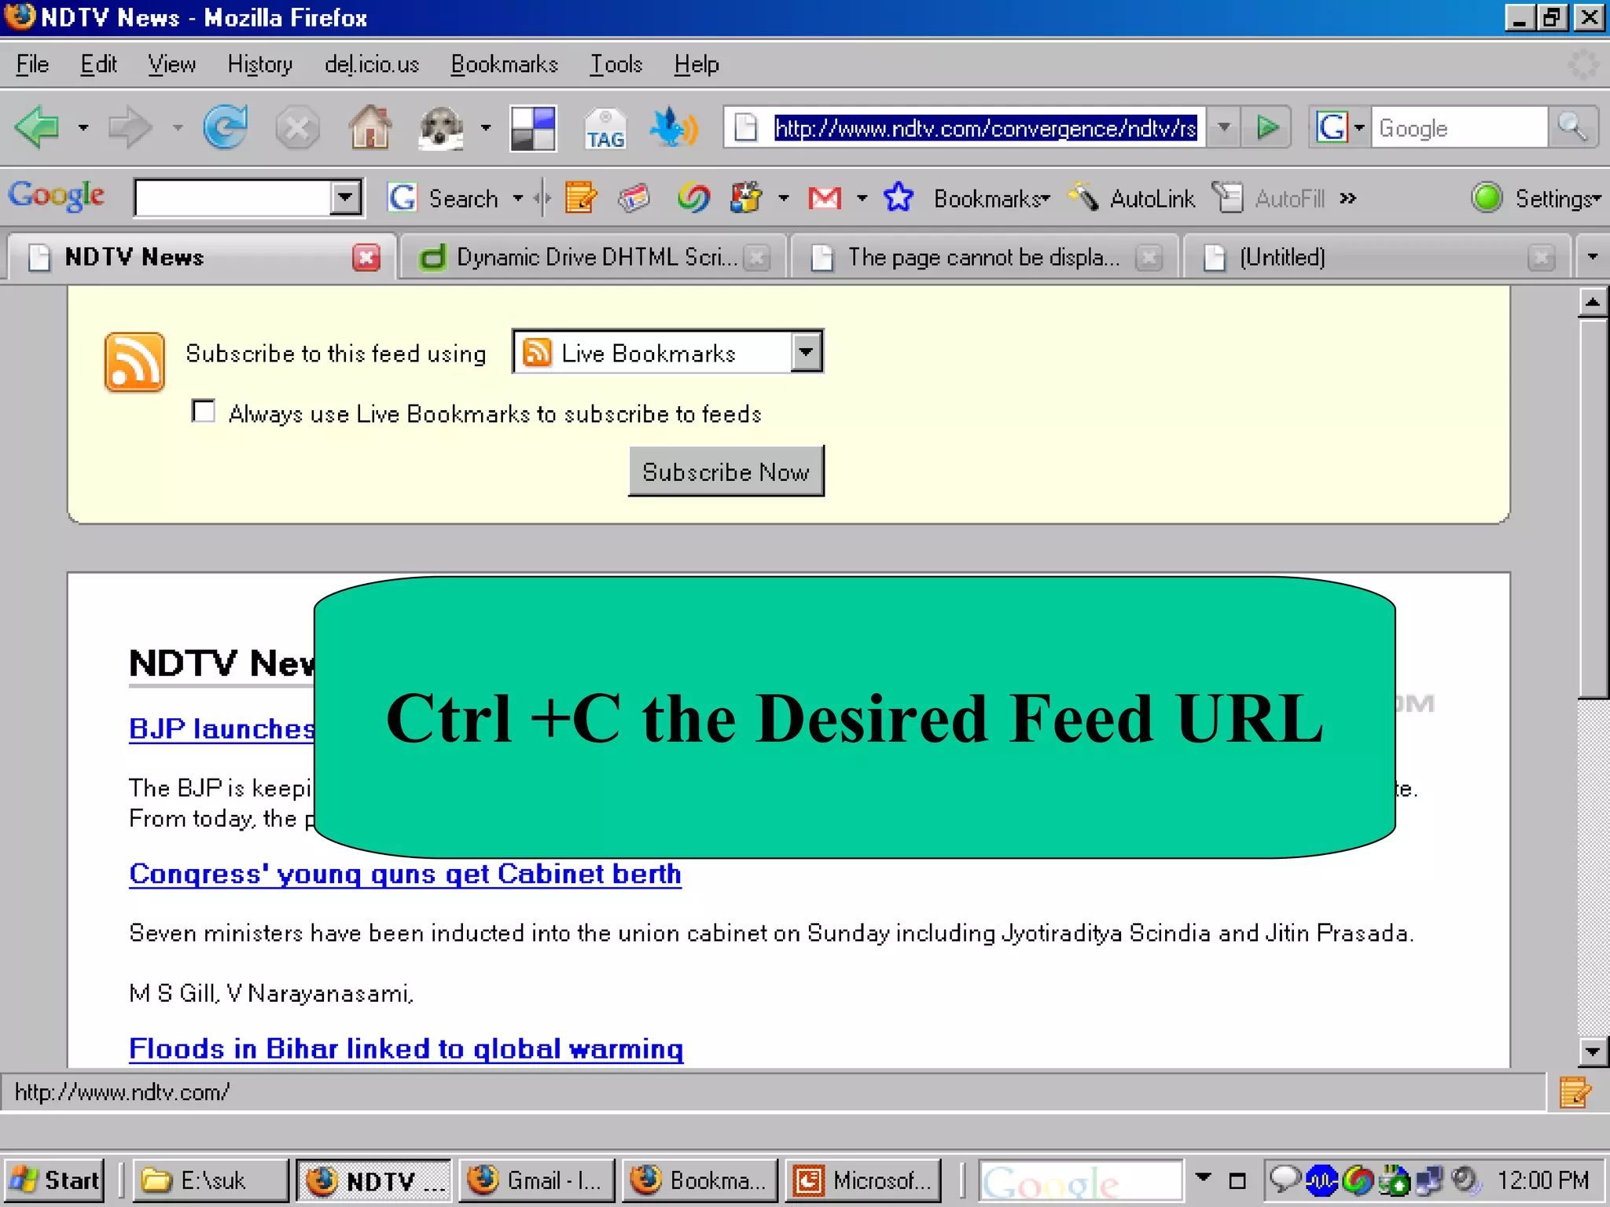The height and width of the screenshot is (1207, 1610).
Task: Switch to Dynamic Drive DHTML Scri... tab
Action: pyautogui.click(x=594, y=257)
